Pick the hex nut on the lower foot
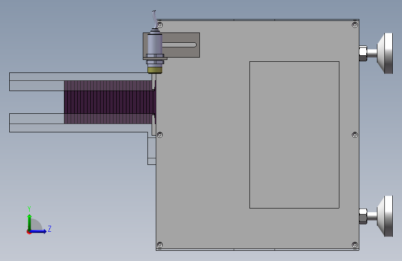402x261 pixels. [x=363, y=216]
